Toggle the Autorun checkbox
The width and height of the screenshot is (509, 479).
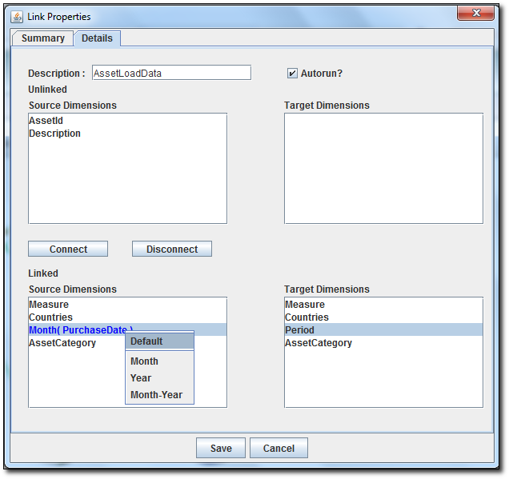pyautogui.click(x=293, y=74)
